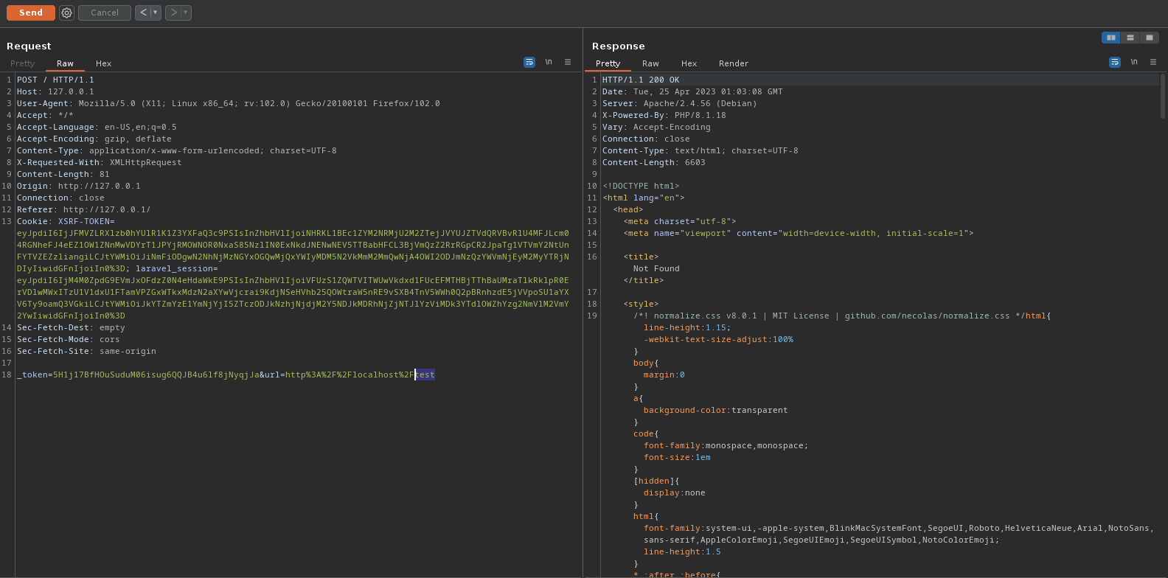This screenshot has width=1168, height=578.
Task: Select combined single-panel layout view
Action: click(1149, 38)
